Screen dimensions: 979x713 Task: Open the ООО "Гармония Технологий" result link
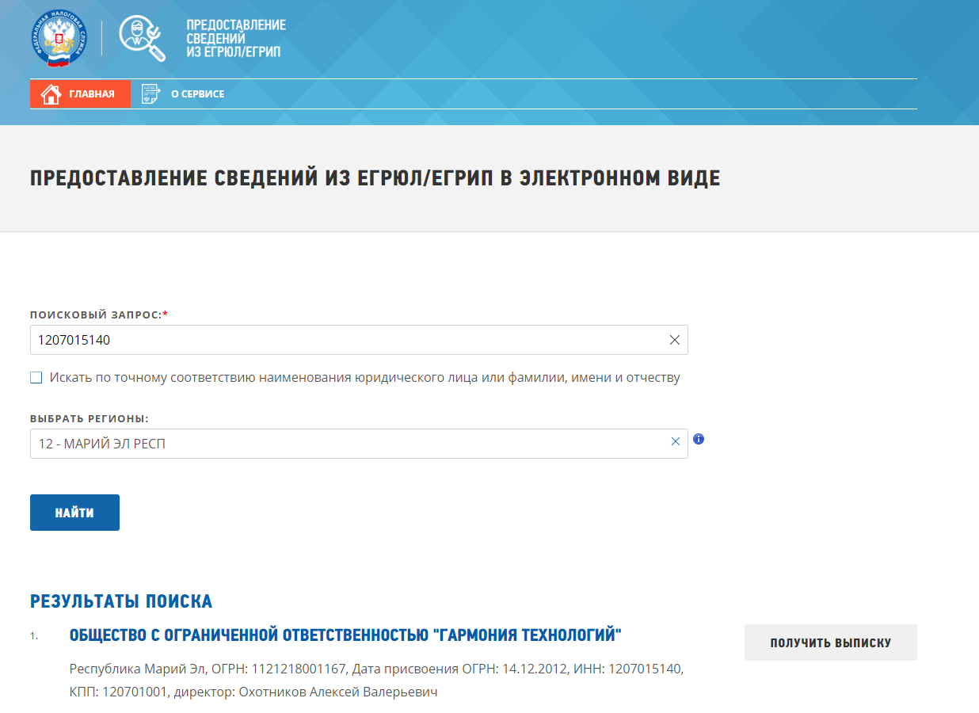coord(345,635)
